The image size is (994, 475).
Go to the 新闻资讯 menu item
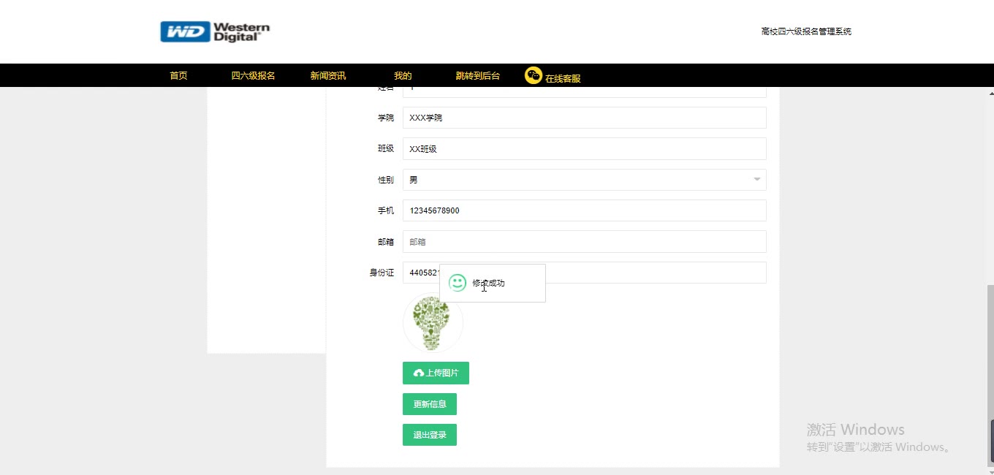click(x=328, y=75)
